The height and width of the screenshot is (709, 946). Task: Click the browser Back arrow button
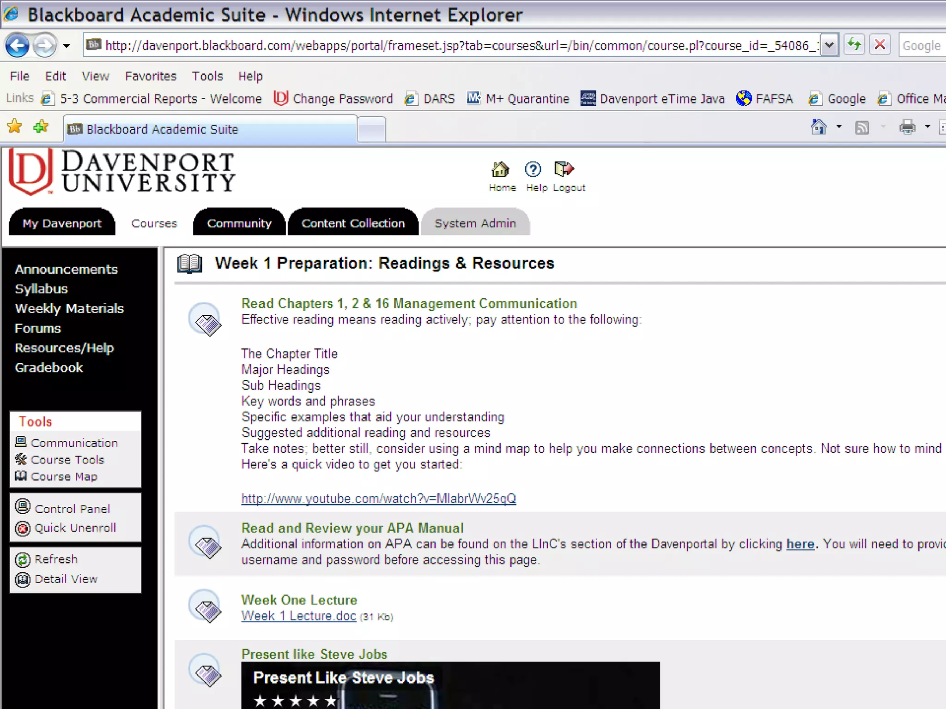(18, 45)
